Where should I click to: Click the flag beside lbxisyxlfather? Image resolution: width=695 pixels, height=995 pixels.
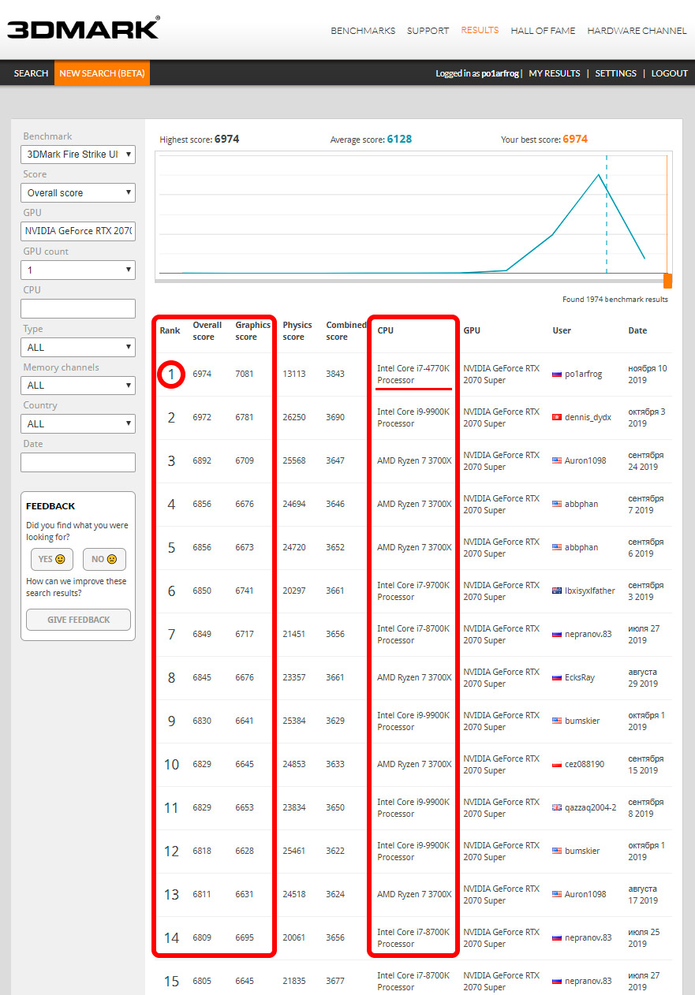point(557,591)
